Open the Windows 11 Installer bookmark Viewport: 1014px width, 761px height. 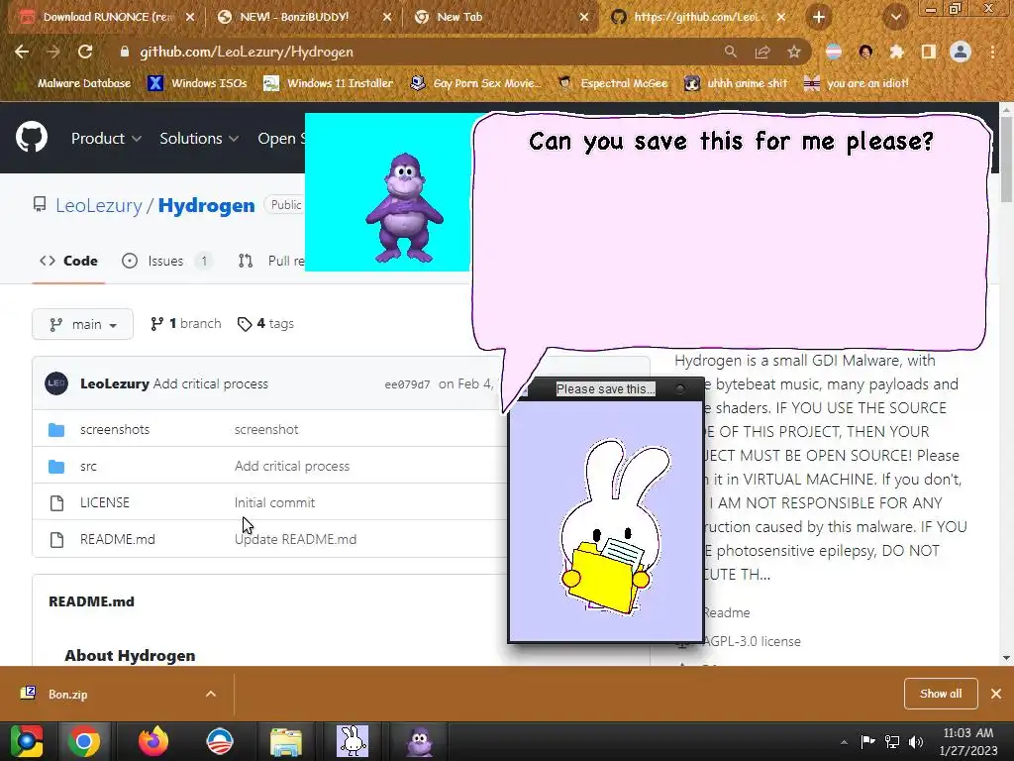(x=329, y=83)
